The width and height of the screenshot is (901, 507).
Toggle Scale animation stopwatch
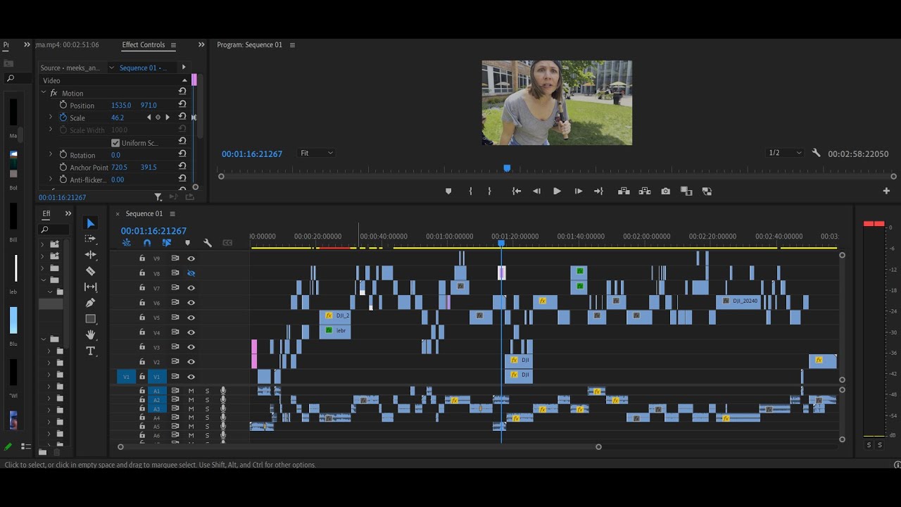point(63,118)
